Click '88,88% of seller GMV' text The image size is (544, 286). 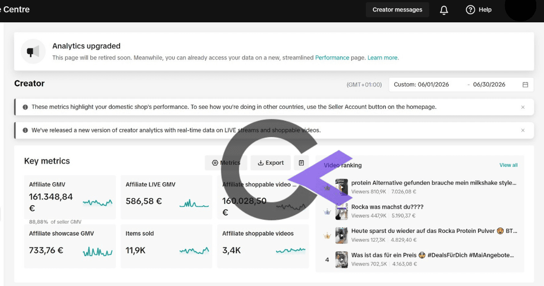[x=55, y=222]
